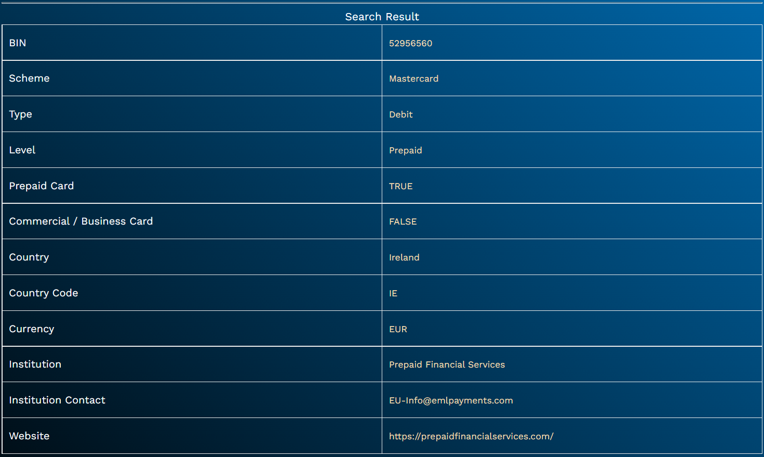The width and height of the screenshot is (764, 457).
Task: Select the Mastercard scheme value
Action: [x=413, y=79]
